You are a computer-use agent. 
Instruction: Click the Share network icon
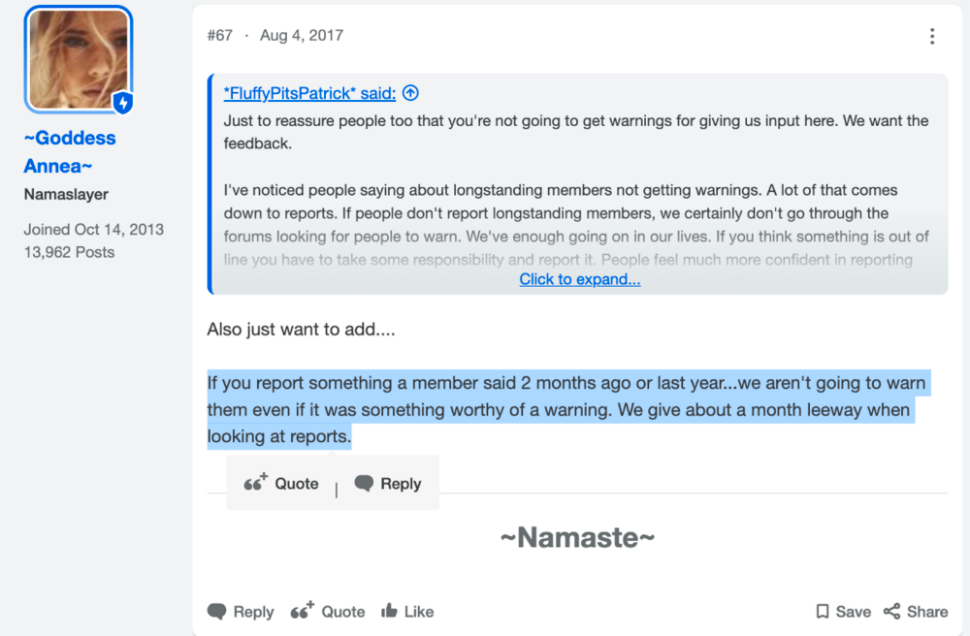tap(891, 611)
